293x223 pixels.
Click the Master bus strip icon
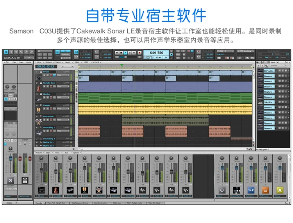pyautogui.click(x=222, y=190)
